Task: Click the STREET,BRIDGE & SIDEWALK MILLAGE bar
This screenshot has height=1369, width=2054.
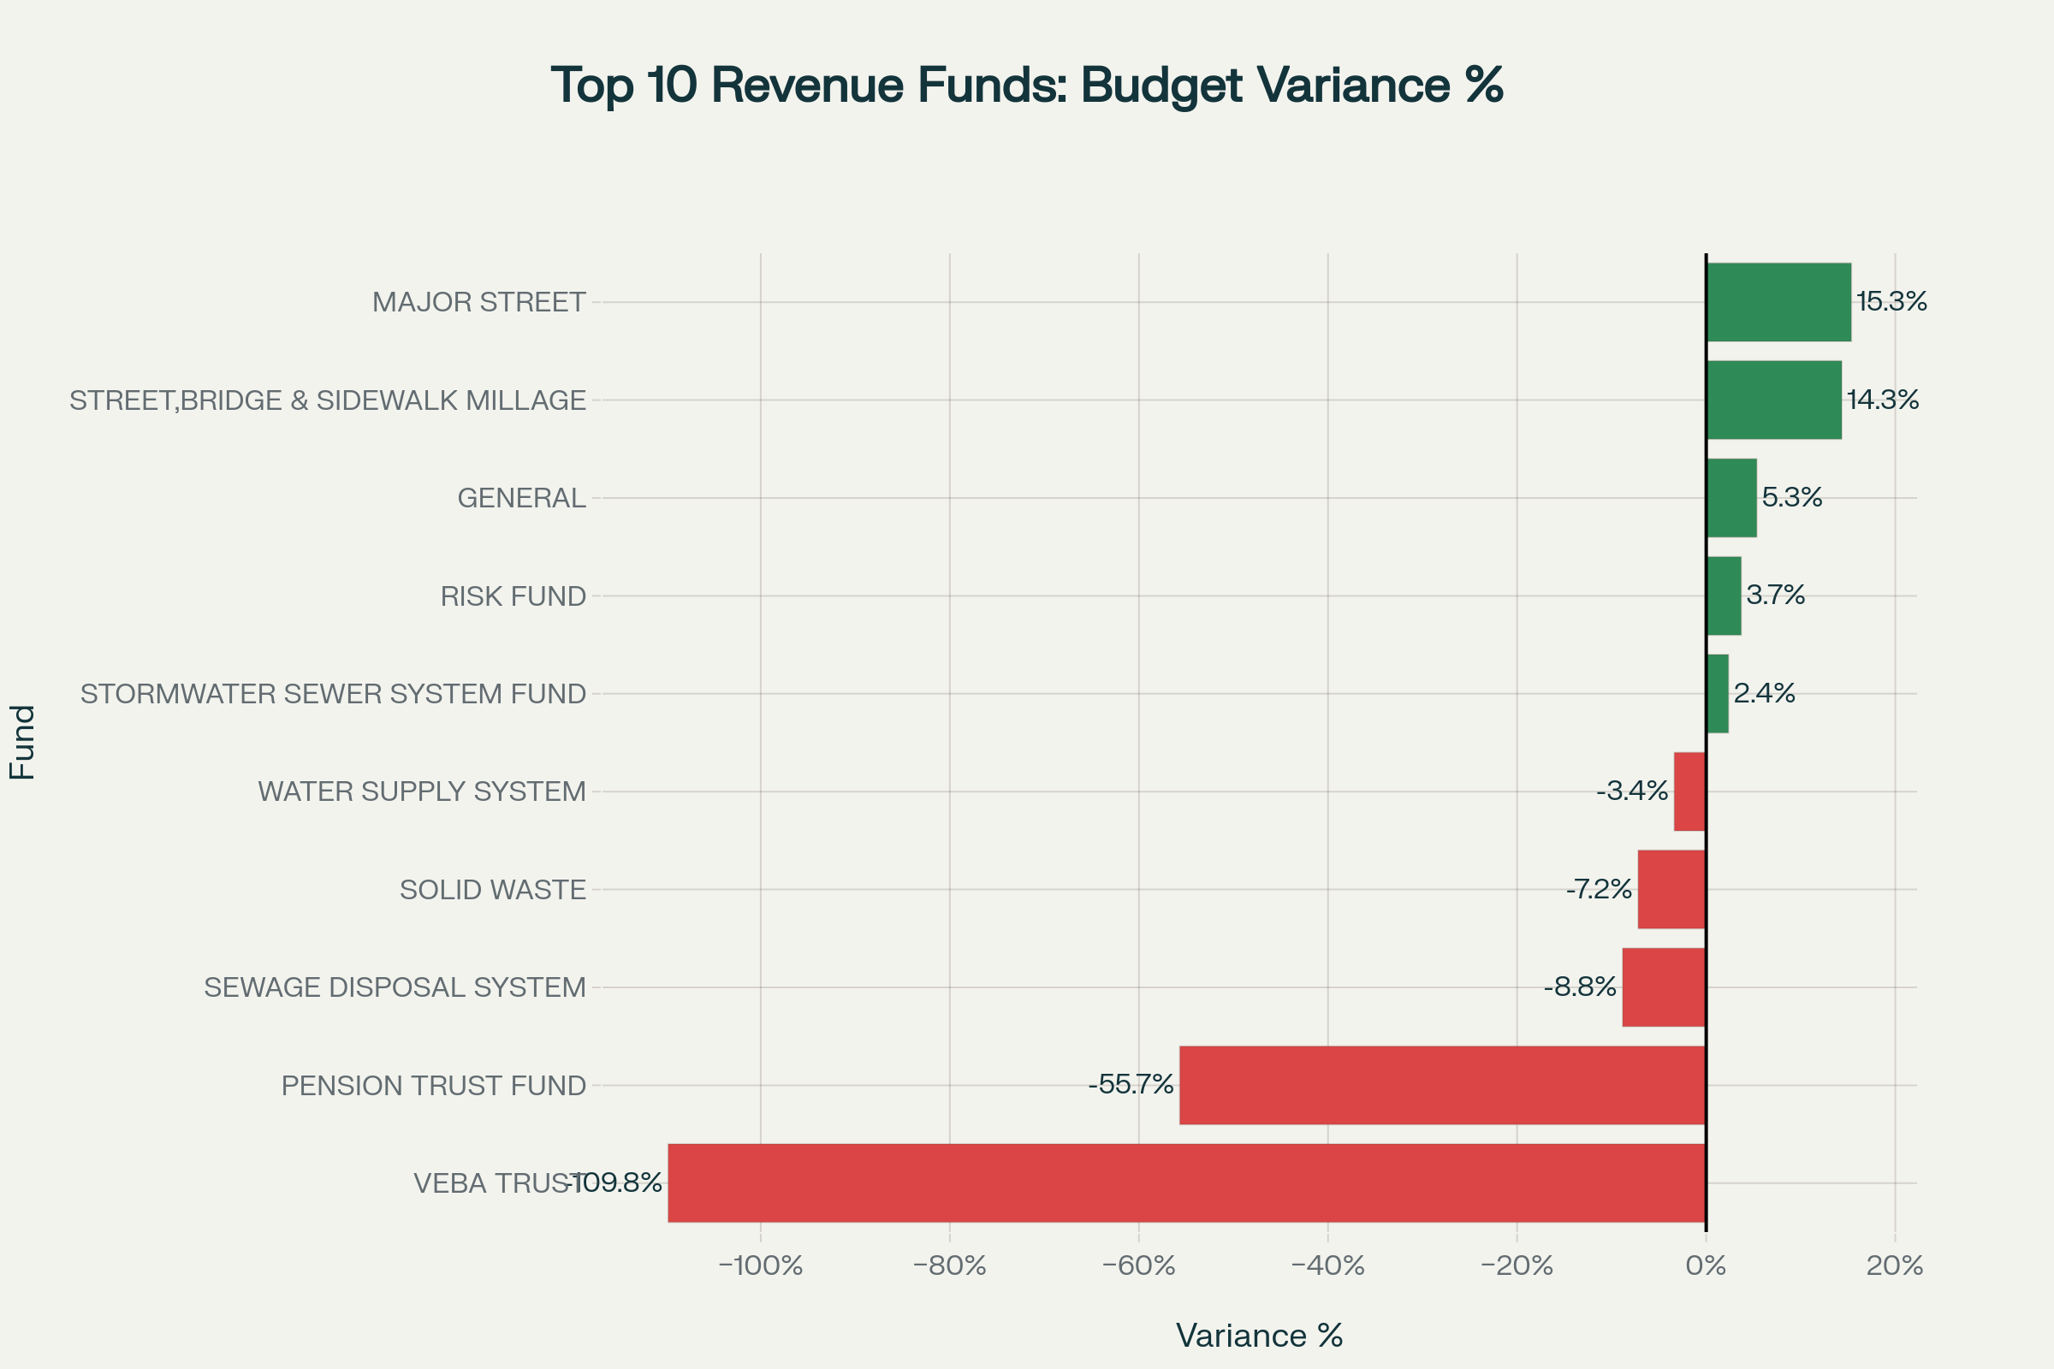Action: click(1772, 400)
